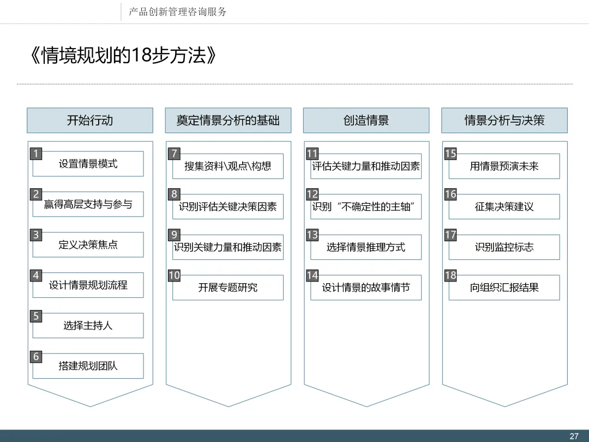Click the number badge 5

coord(36,316)
